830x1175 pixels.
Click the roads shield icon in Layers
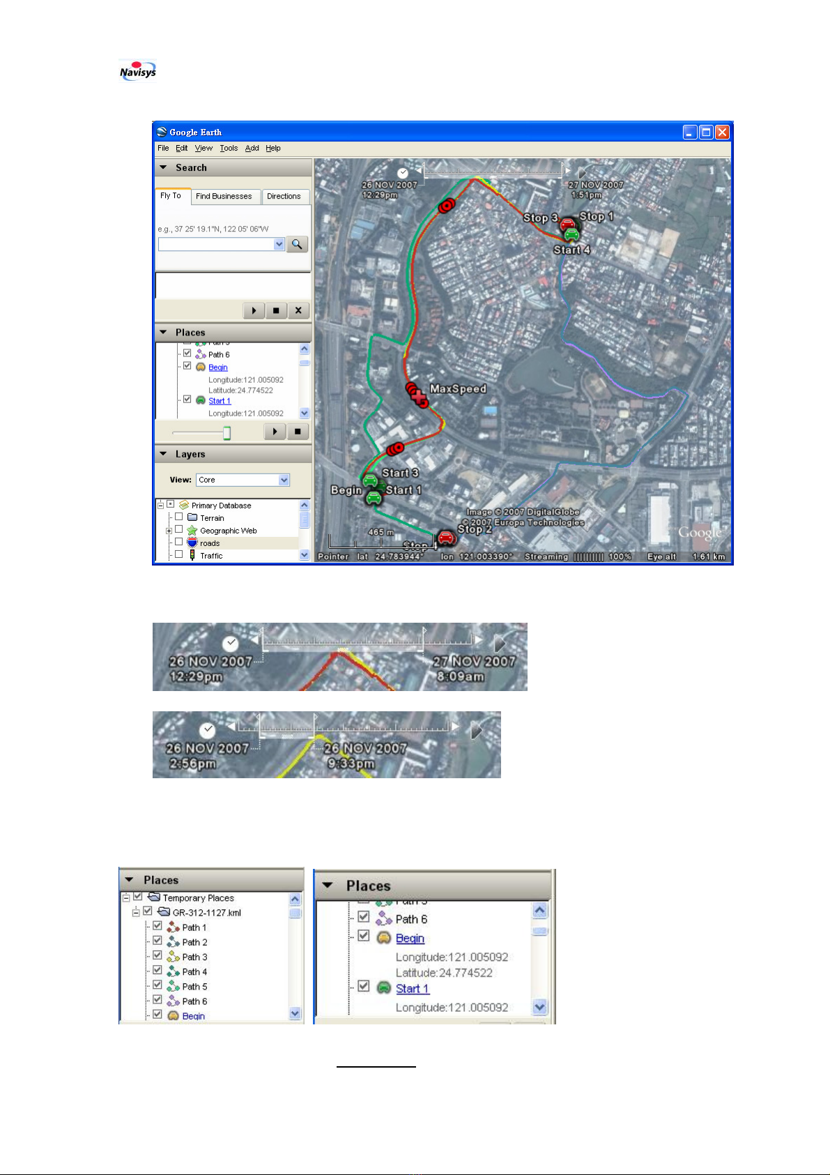pyautogui.click(x=192, y=543)
